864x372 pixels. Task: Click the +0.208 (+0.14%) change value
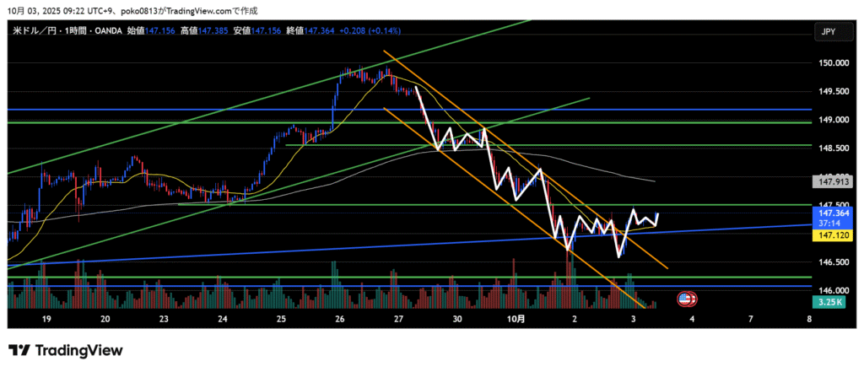(x=371, y=30)
